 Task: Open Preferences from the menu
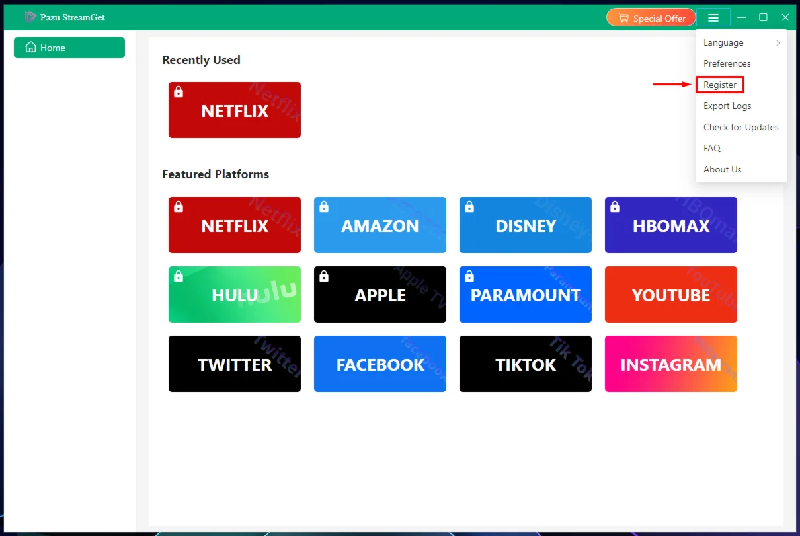click(741, 63)
